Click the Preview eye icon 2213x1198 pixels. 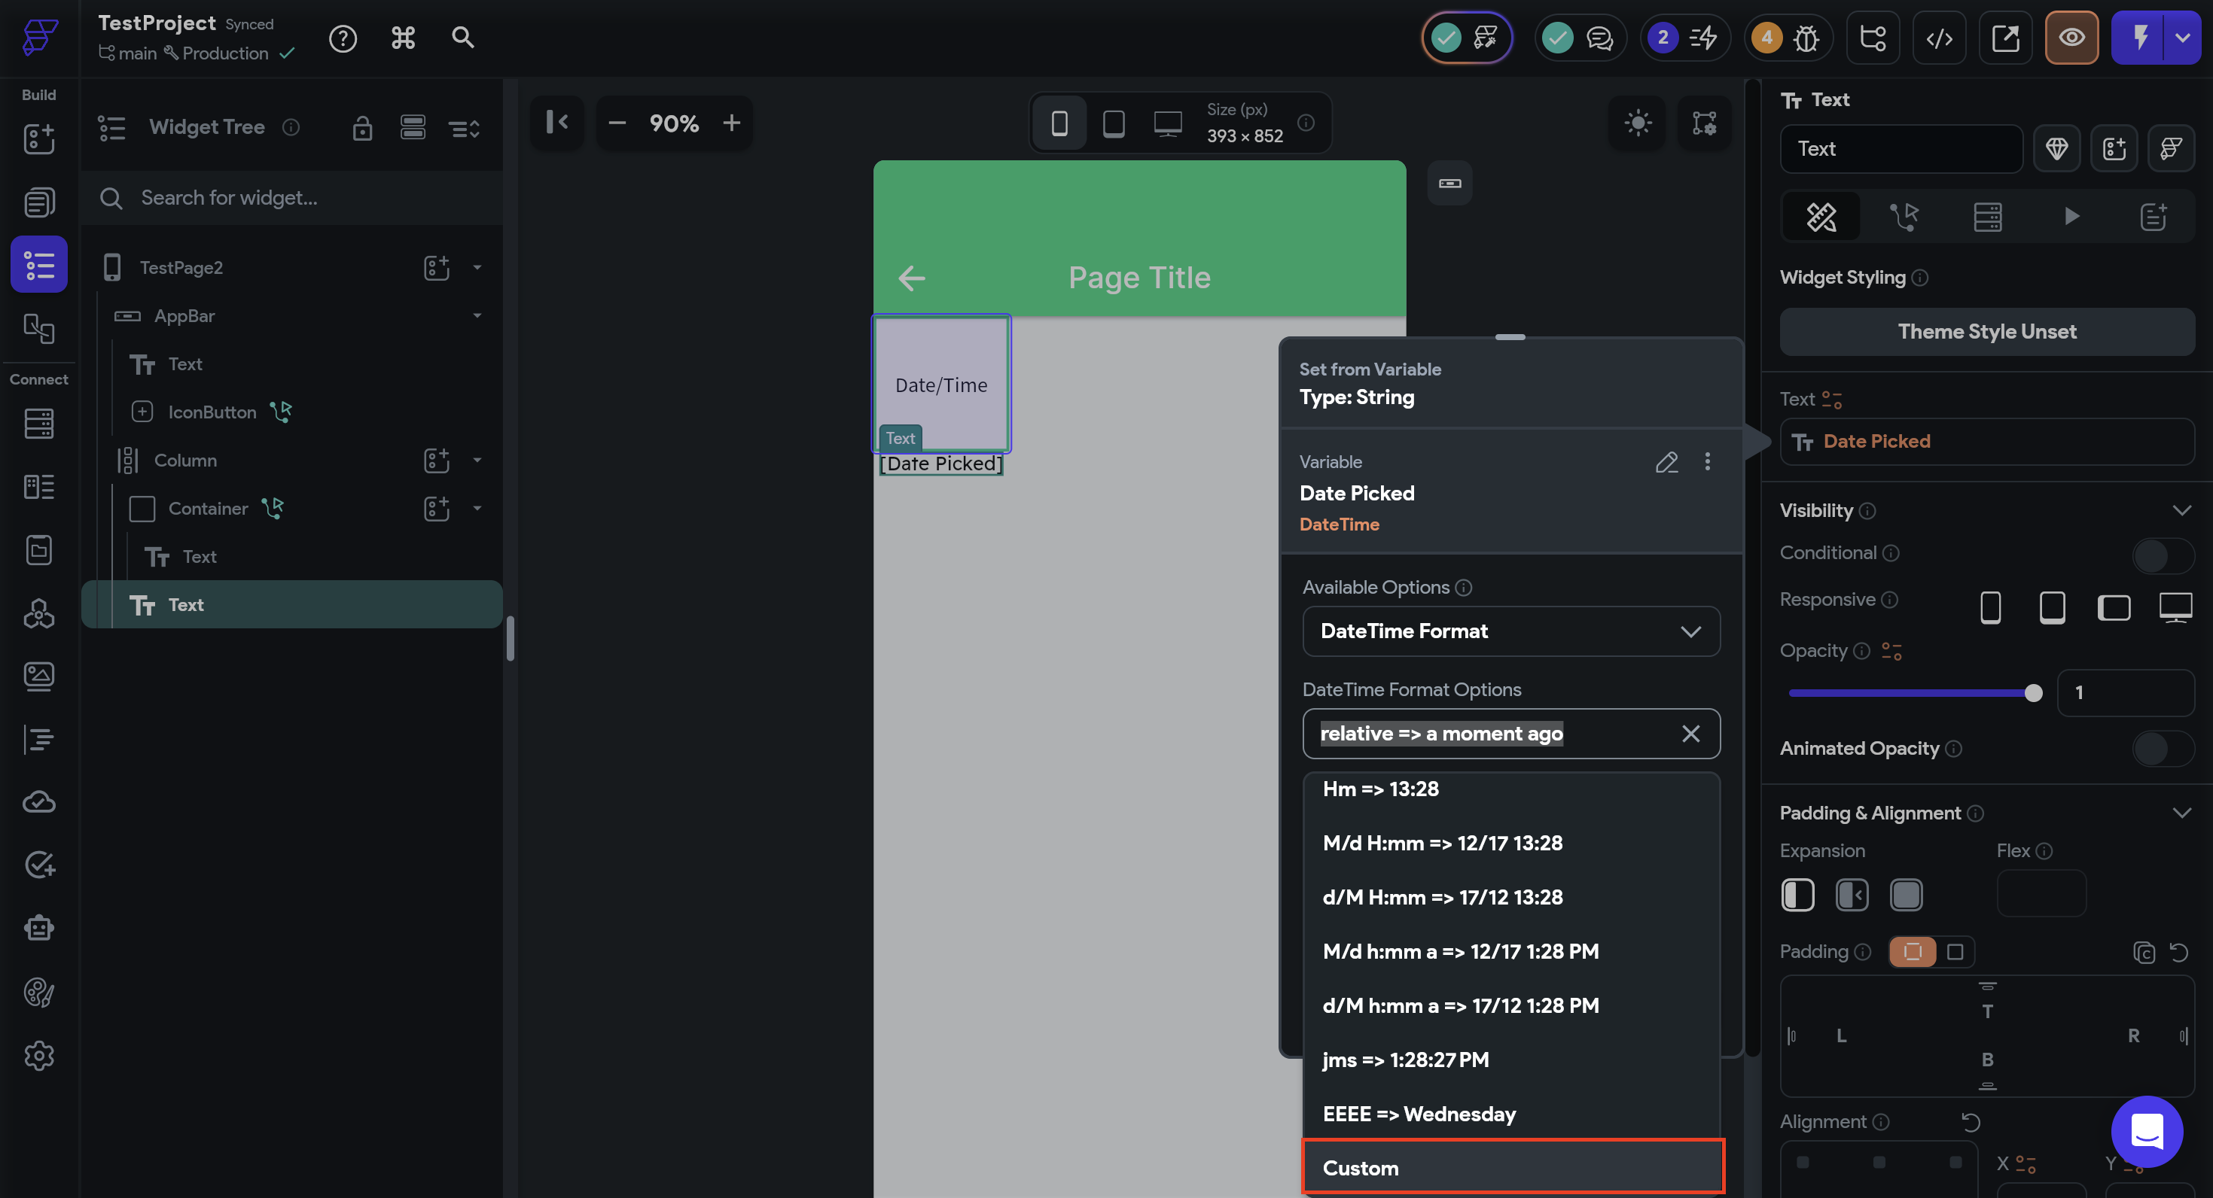point(2071,38)
